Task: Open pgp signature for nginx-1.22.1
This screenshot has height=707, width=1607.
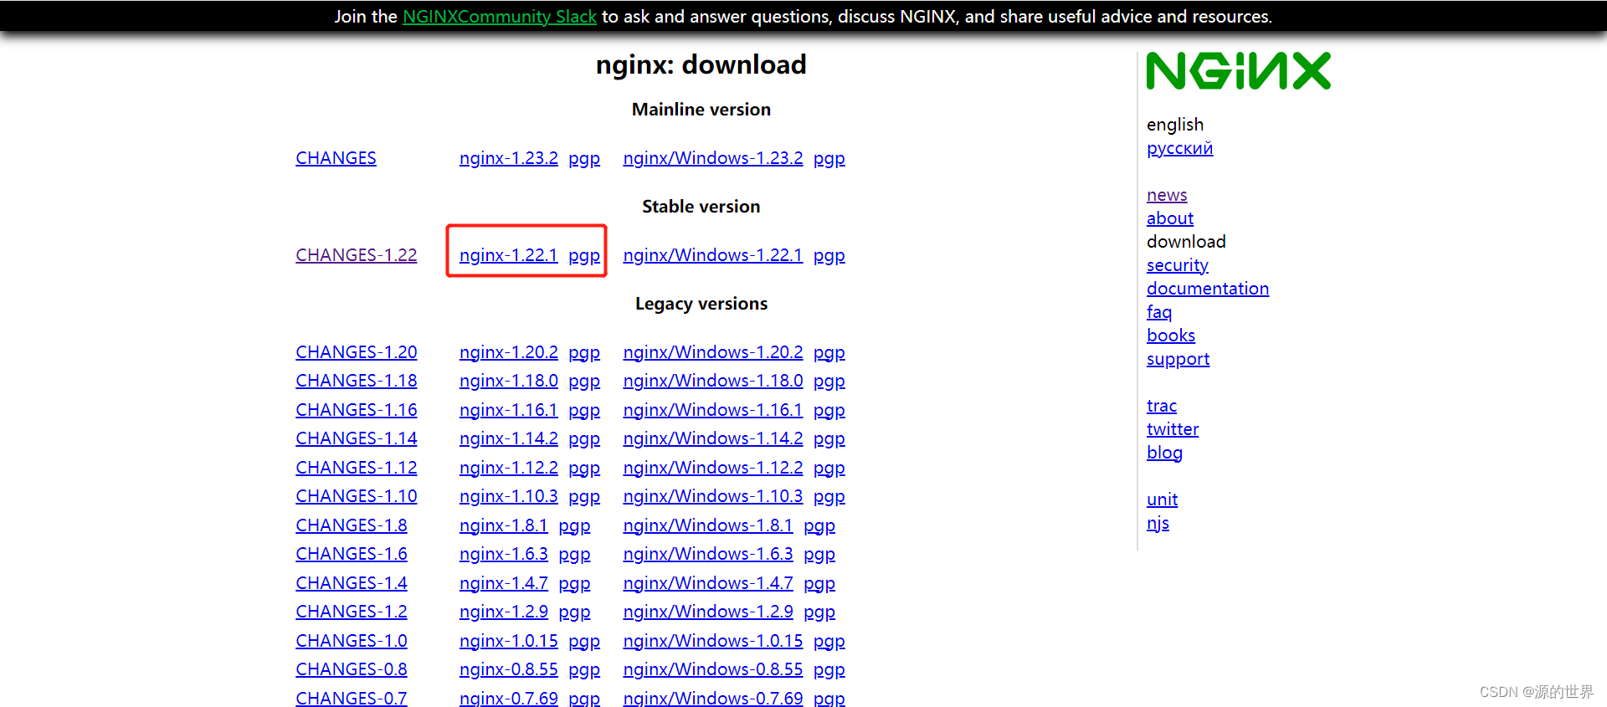Action: (x=584, y=255)
